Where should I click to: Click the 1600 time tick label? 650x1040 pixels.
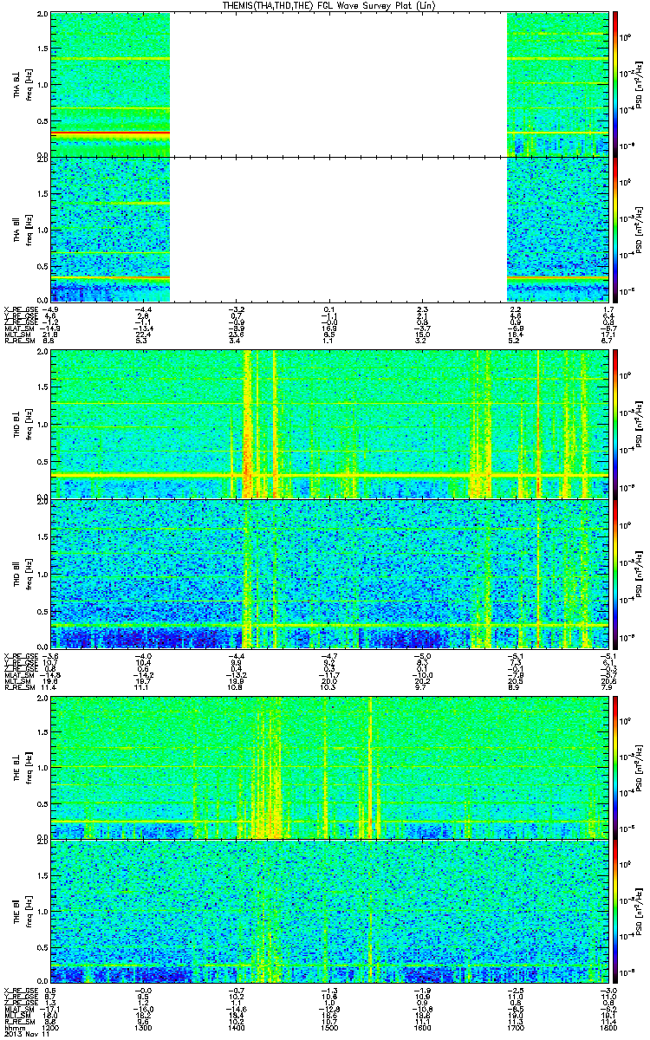tap(422, 1028)
